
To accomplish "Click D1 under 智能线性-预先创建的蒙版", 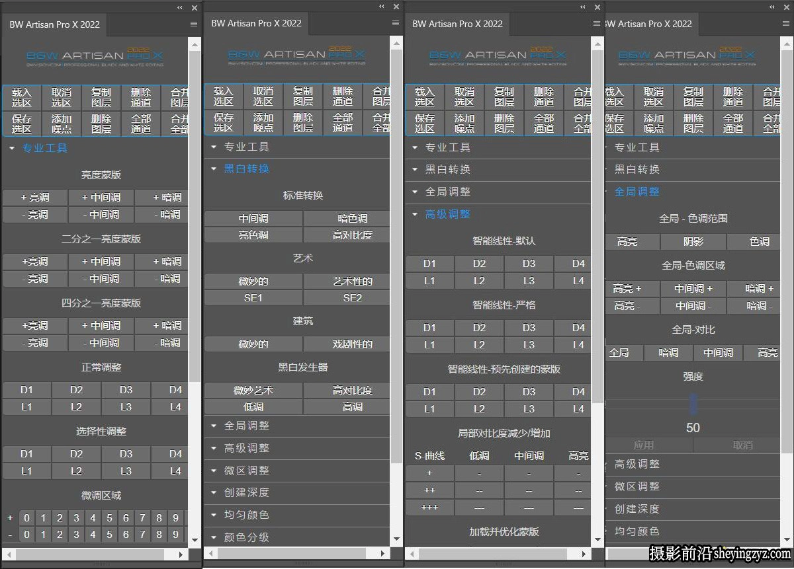I will 429,392.
